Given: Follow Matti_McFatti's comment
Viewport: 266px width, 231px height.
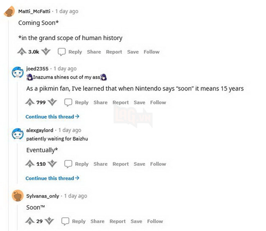Looking at the screenshot, I should [151, 52].
